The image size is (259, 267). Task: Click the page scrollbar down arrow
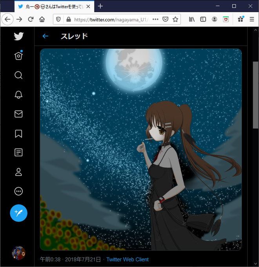point(255,264)
